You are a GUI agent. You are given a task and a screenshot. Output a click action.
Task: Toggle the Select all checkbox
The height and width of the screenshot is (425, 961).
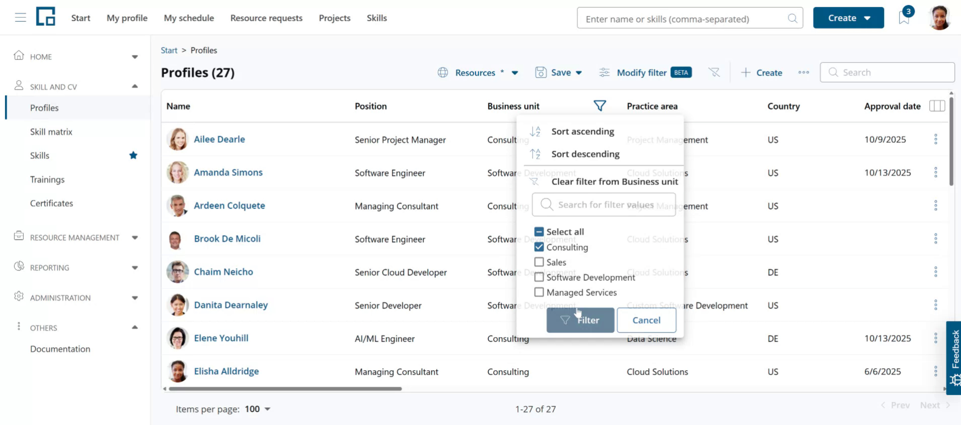pos(539,231)
